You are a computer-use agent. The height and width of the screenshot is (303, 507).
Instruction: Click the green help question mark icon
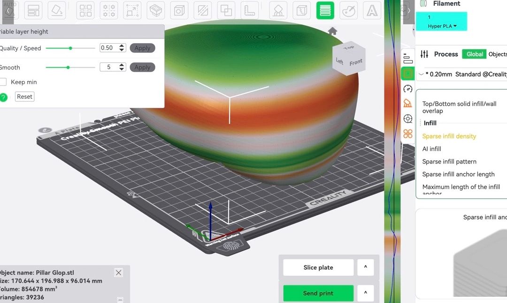tap(3, 97)
